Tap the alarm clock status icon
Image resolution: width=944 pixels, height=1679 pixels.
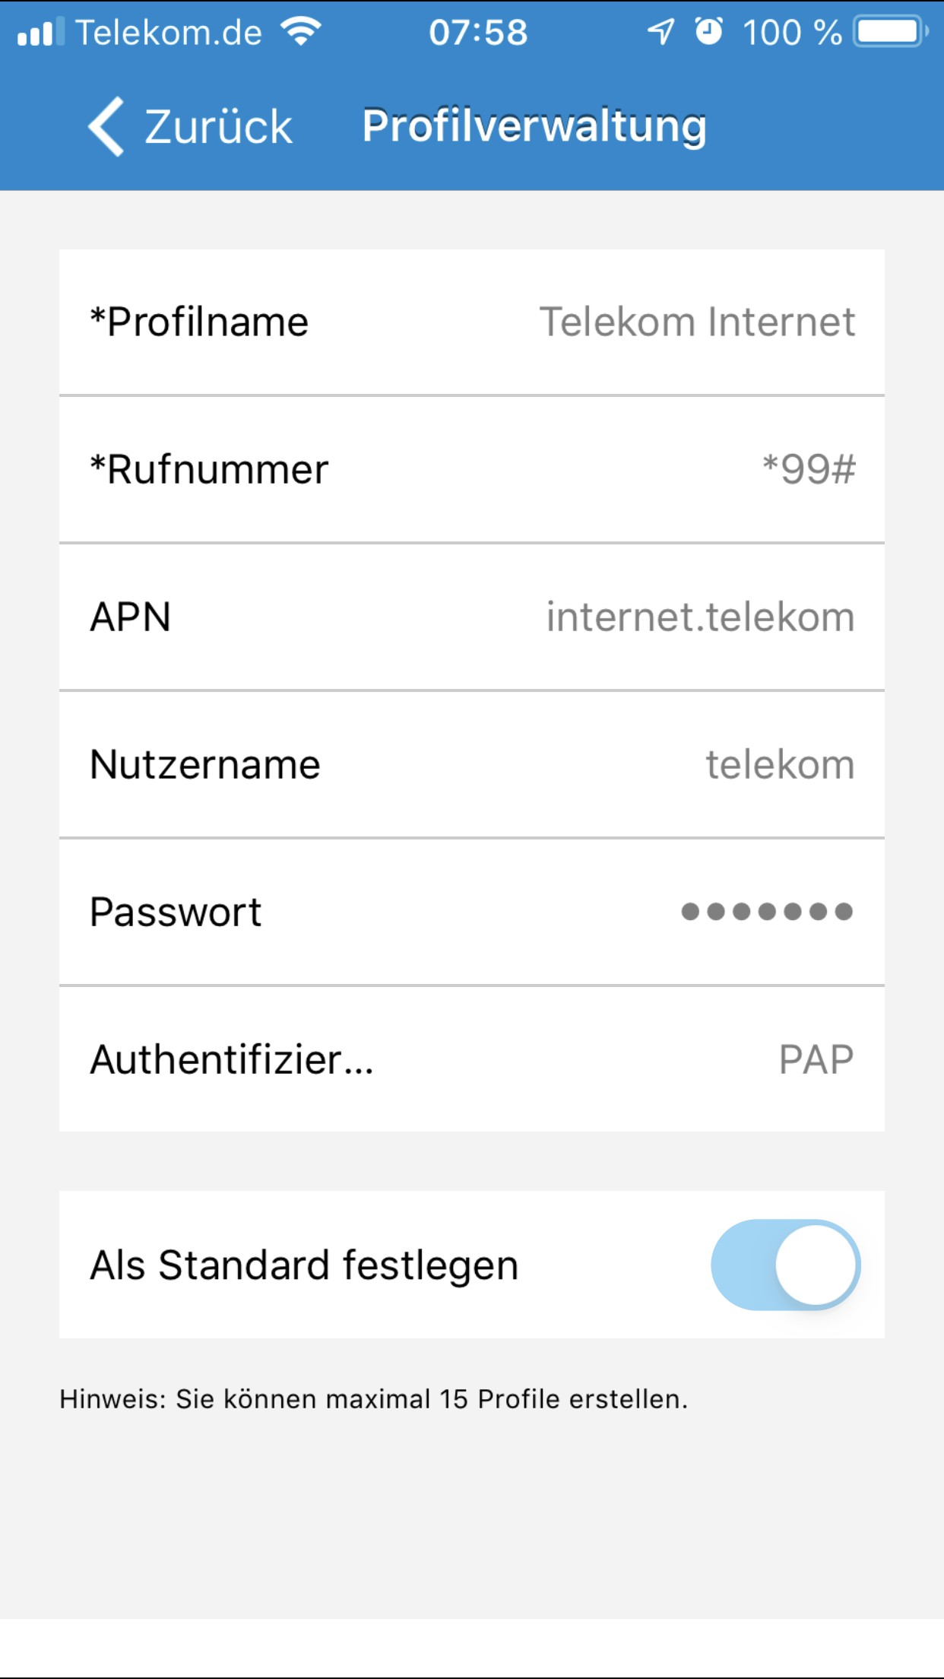click(x=709, y=32)
